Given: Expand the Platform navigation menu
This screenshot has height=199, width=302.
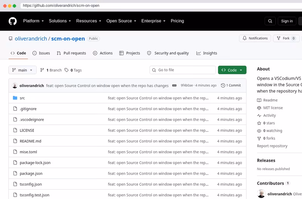Looking at the screenshot, I should point(33,21).
